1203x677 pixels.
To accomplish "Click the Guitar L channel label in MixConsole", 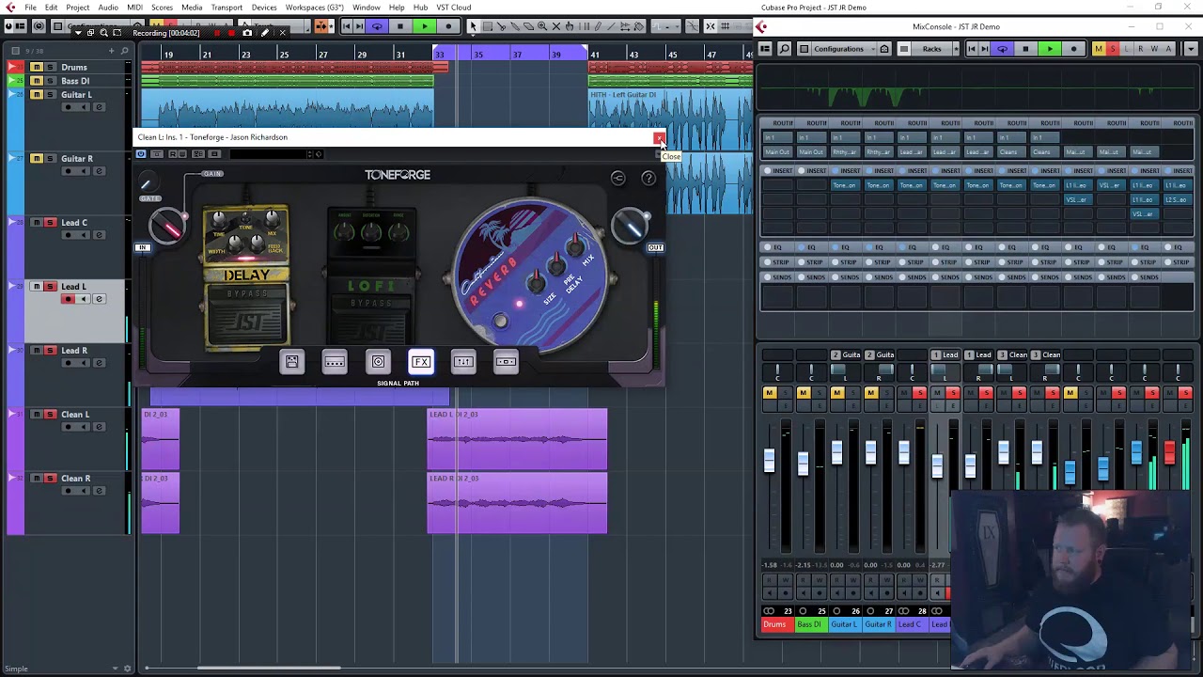I will 843,624.
